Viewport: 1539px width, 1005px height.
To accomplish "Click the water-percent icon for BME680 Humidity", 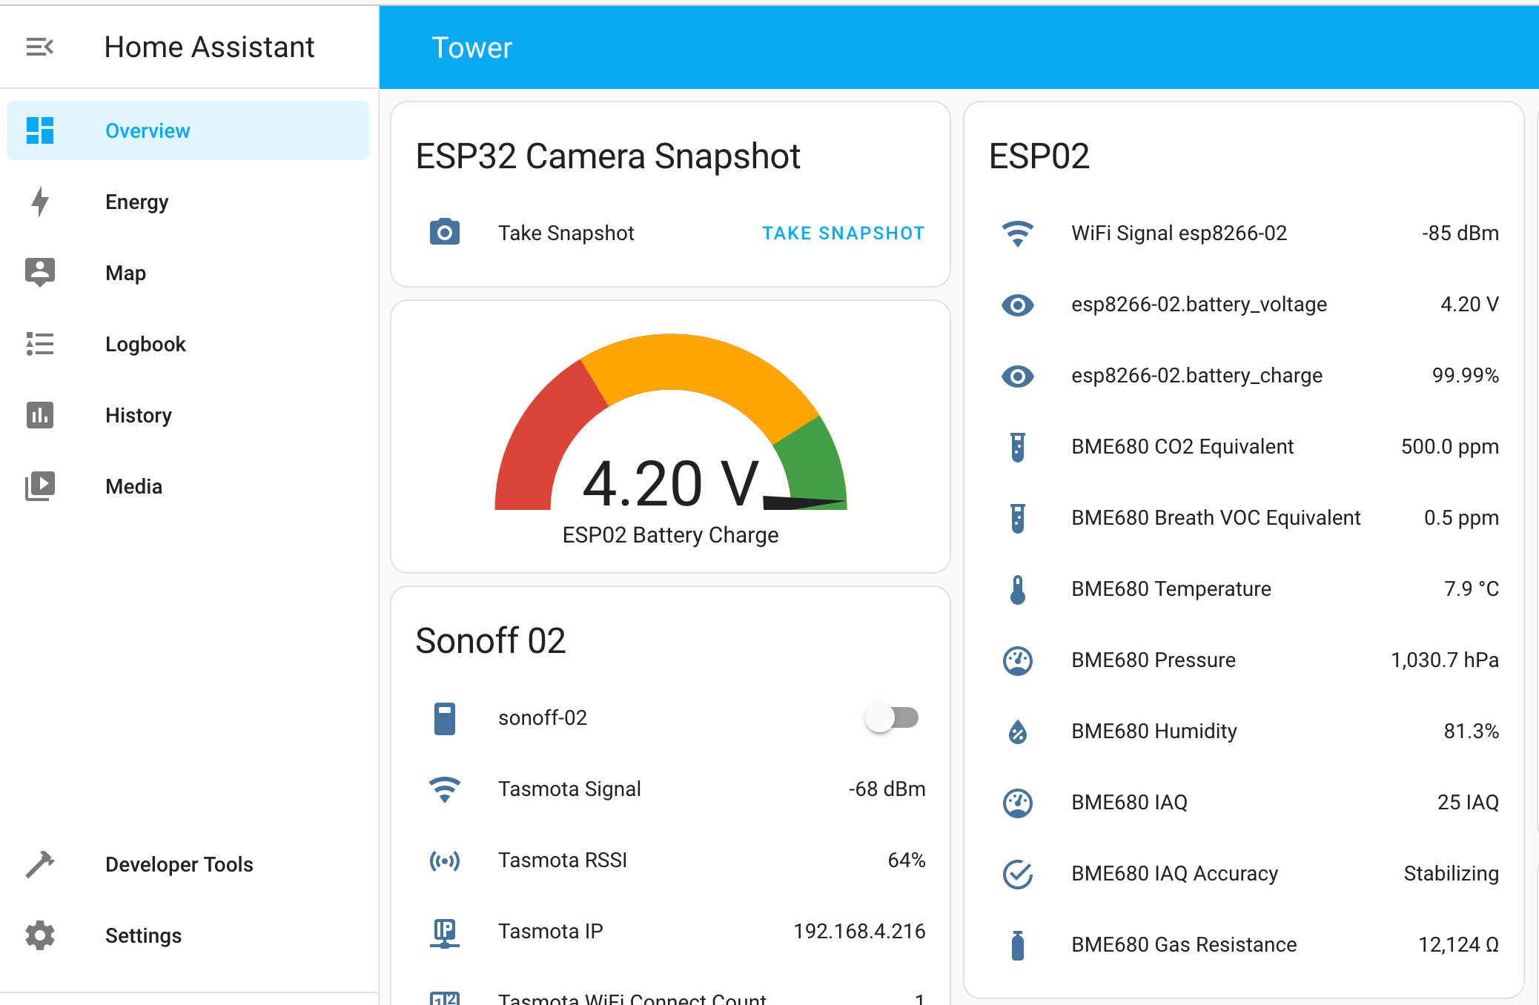I will (1018, 732).
